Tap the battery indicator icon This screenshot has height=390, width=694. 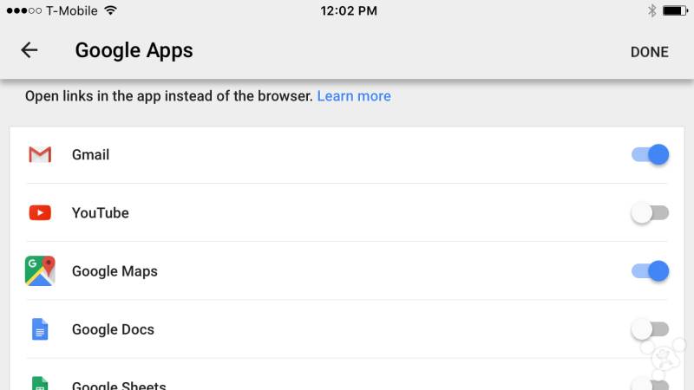point(675,11)
